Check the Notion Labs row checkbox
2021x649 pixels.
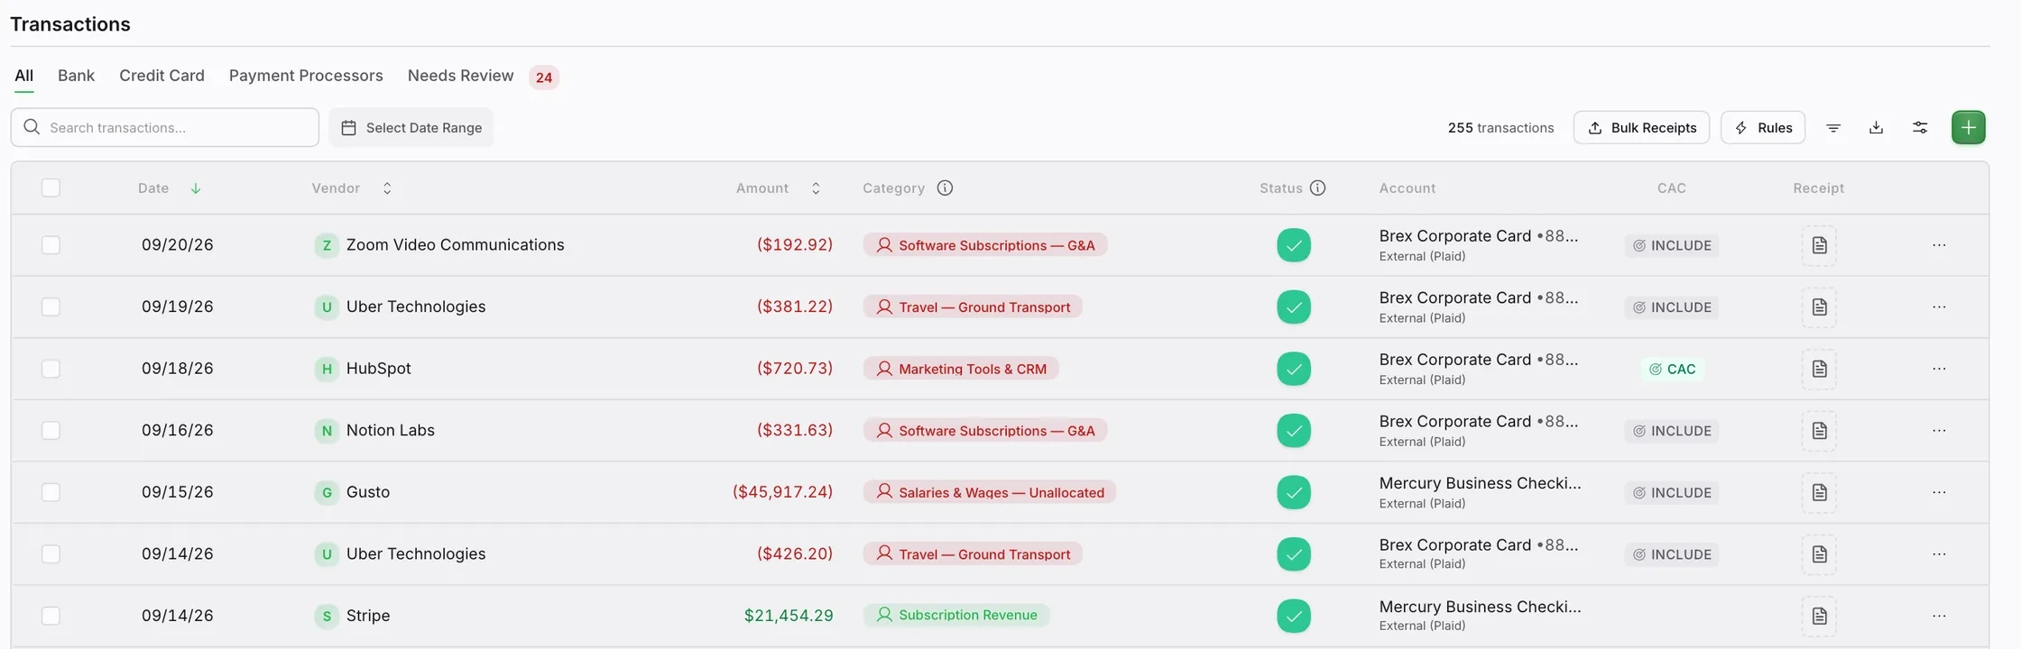click(51, 431)
